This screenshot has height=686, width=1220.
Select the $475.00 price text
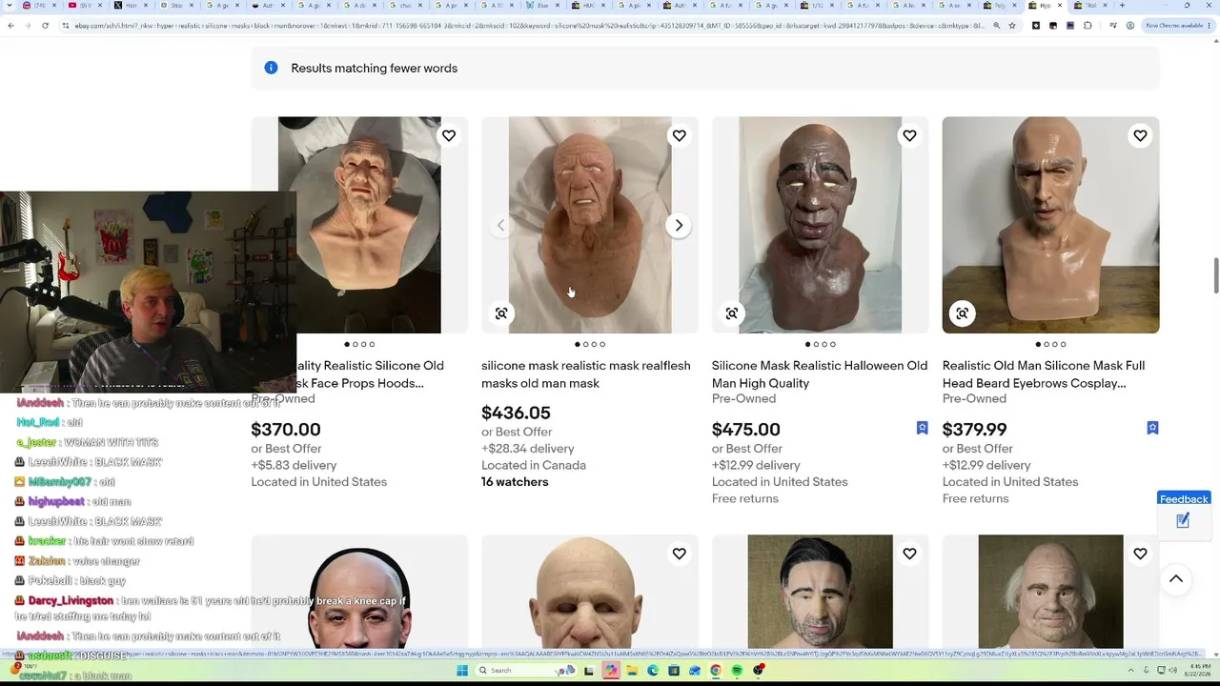coord(746,430)
